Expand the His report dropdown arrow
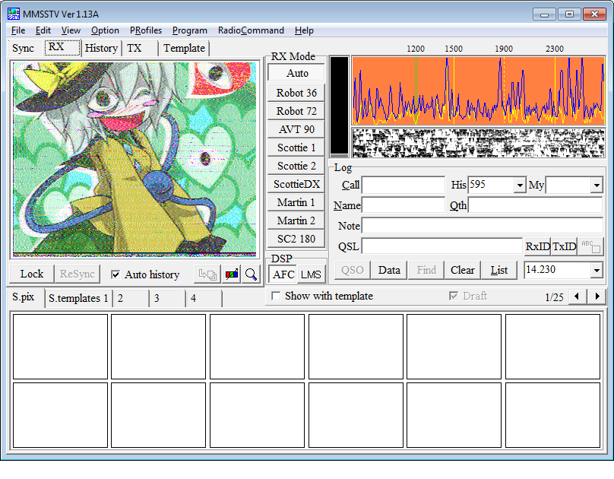614x479 pixels. tap(520, 185)
